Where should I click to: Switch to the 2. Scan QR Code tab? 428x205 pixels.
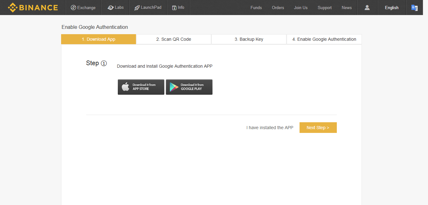174,39
